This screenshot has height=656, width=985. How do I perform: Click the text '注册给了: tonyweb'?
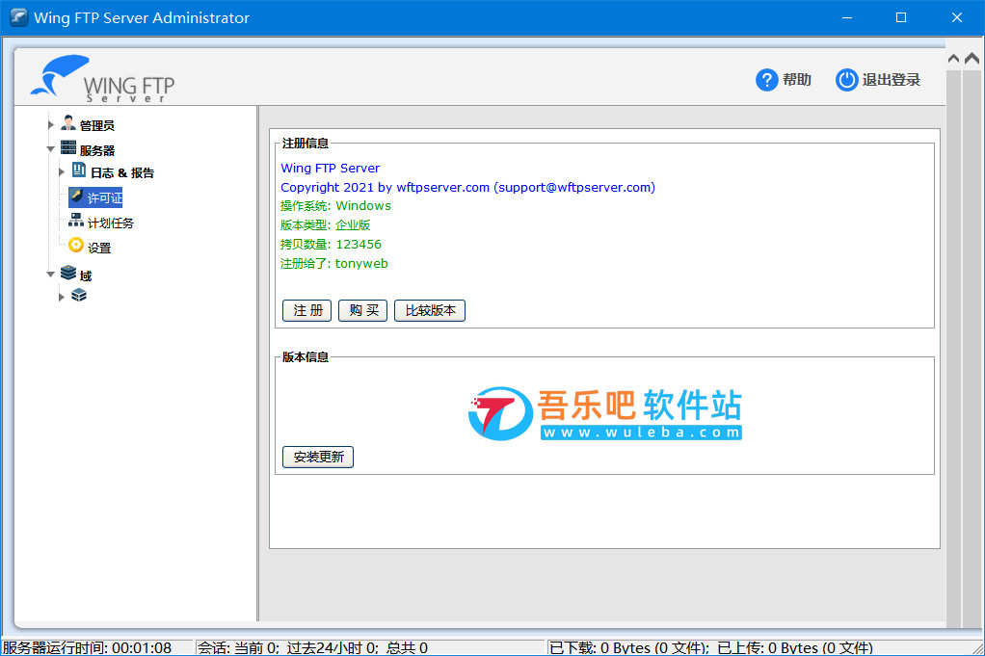[x=334, y=264]
